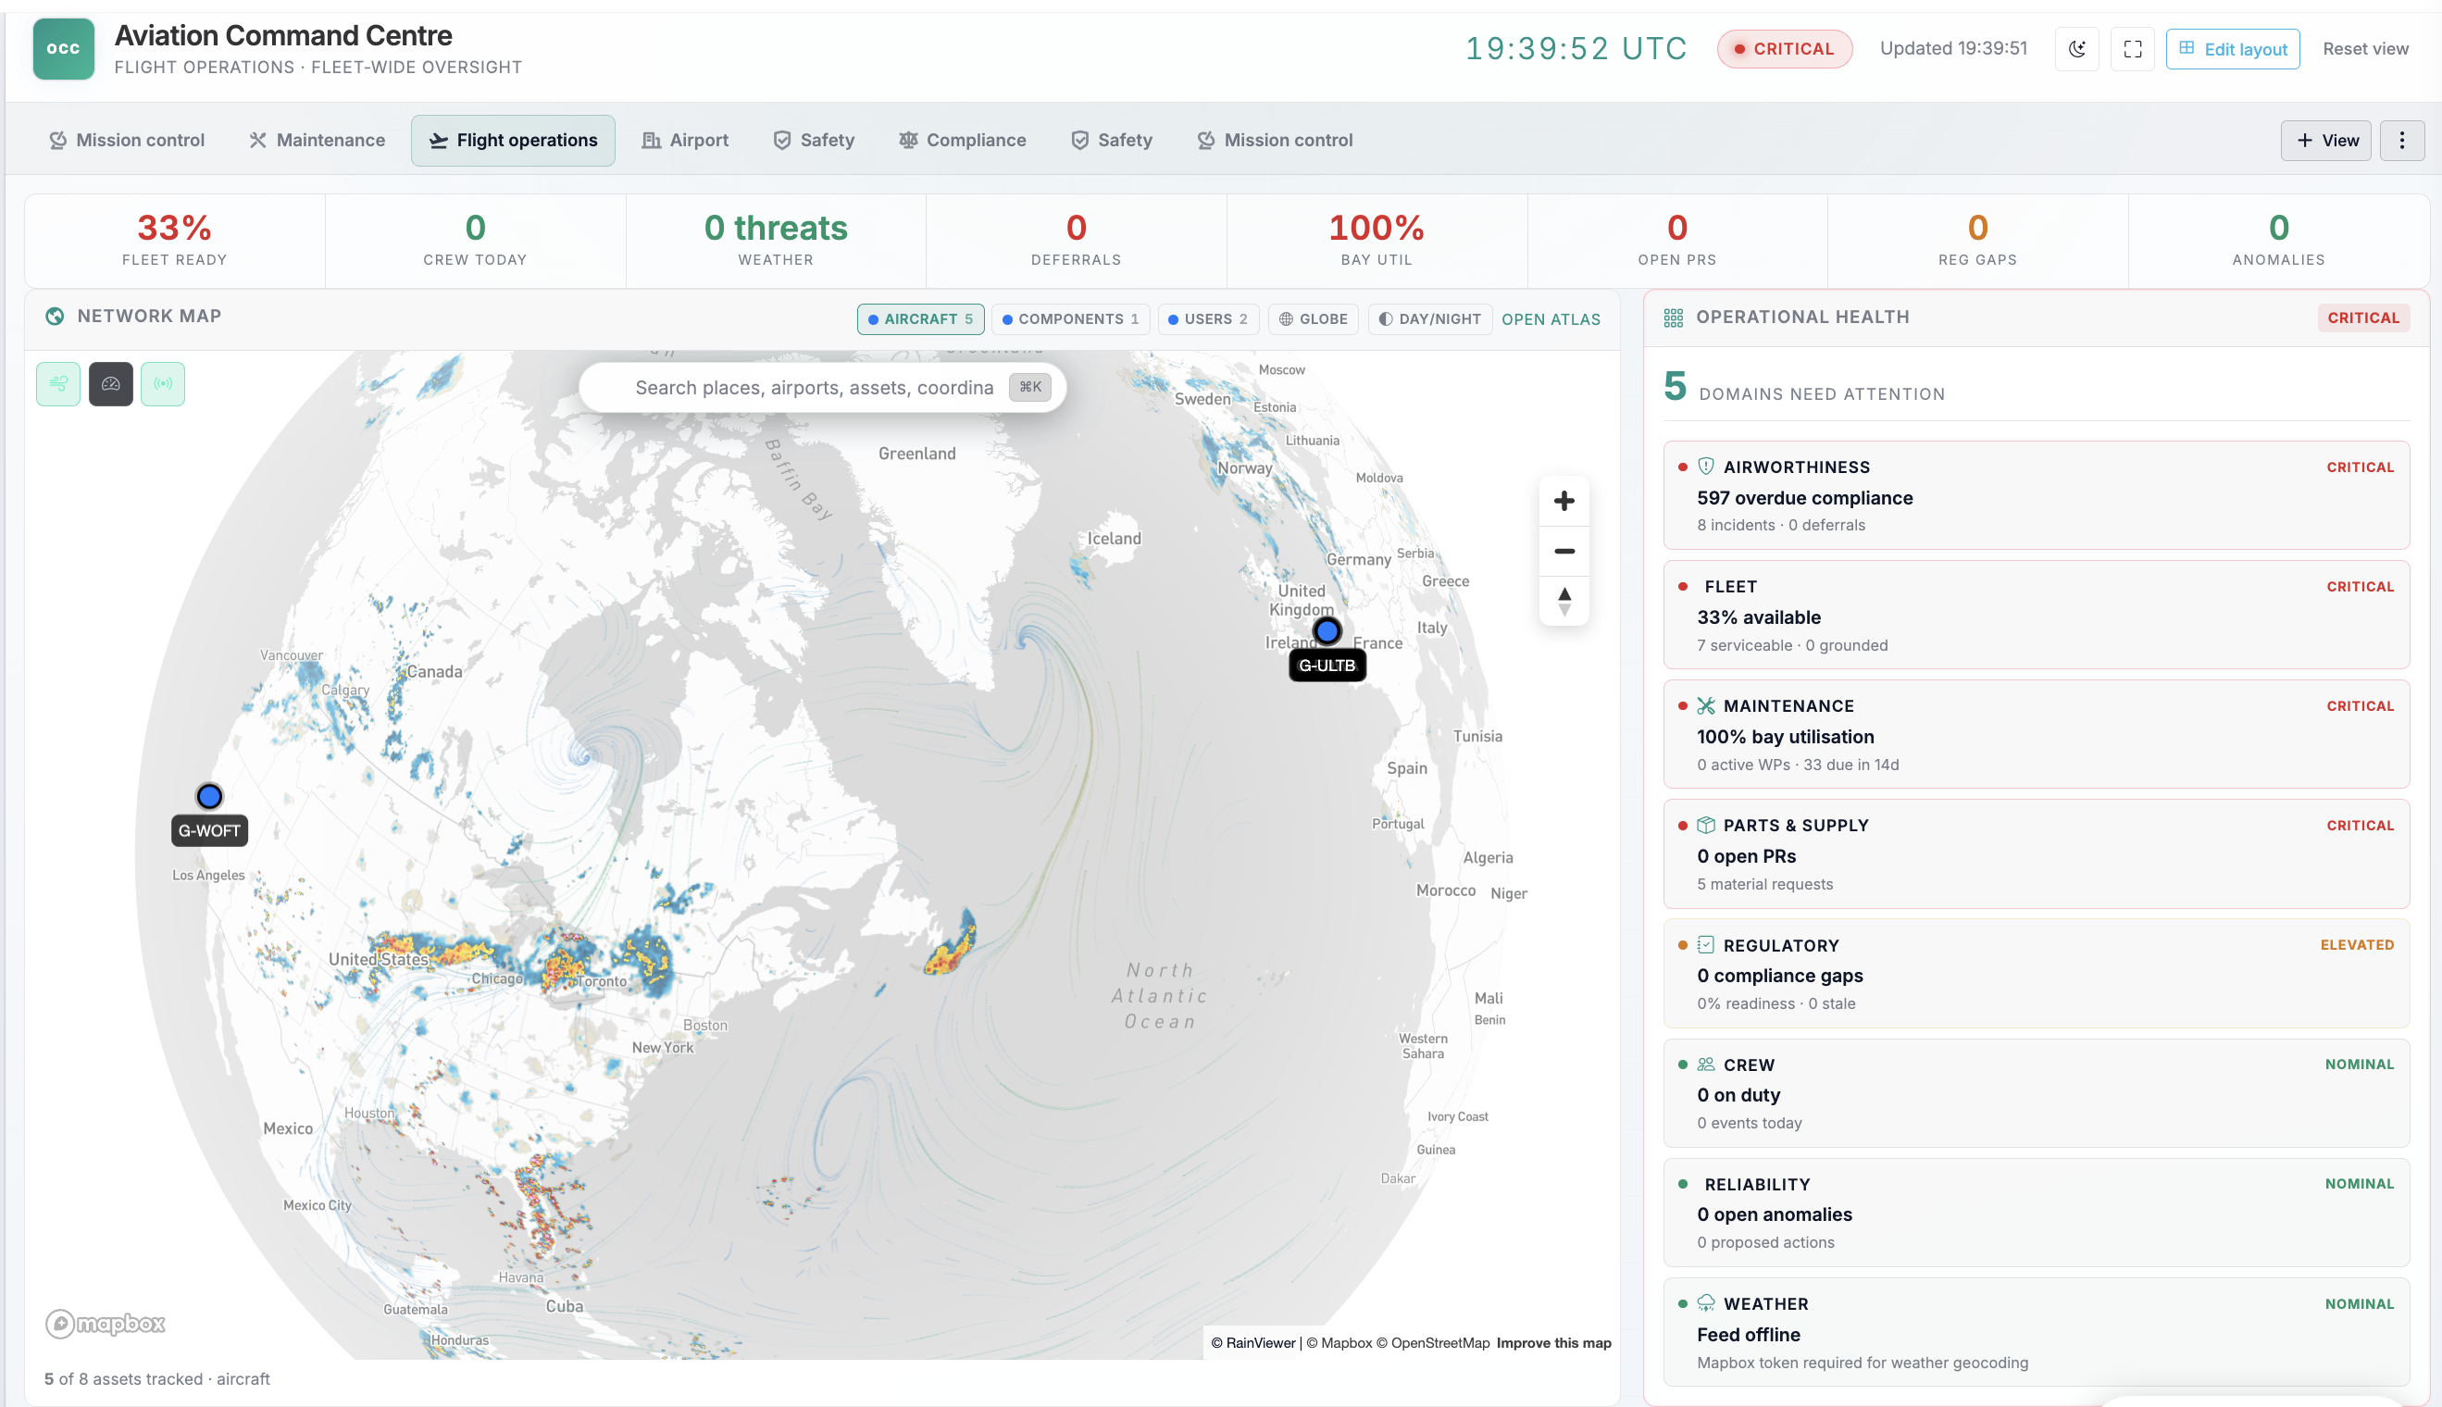Toggle the AIRCRAFT 5 layer filter
The width and height of the screenshot is (2442, 1407).
(920, 319)
